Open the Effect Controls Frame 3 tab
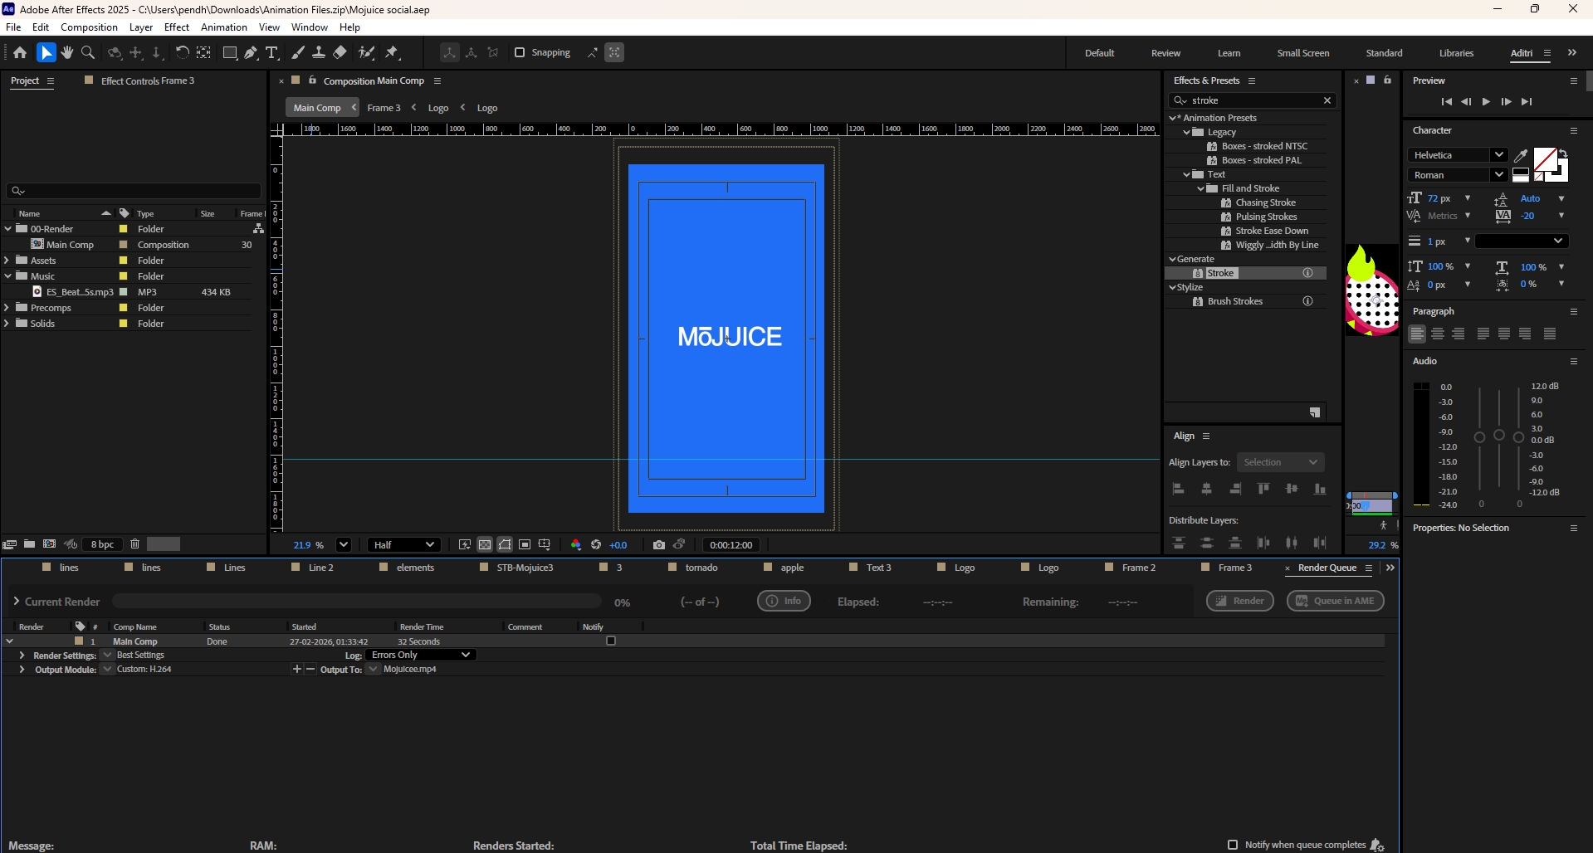1593x853 pixels. click(148, 80)
